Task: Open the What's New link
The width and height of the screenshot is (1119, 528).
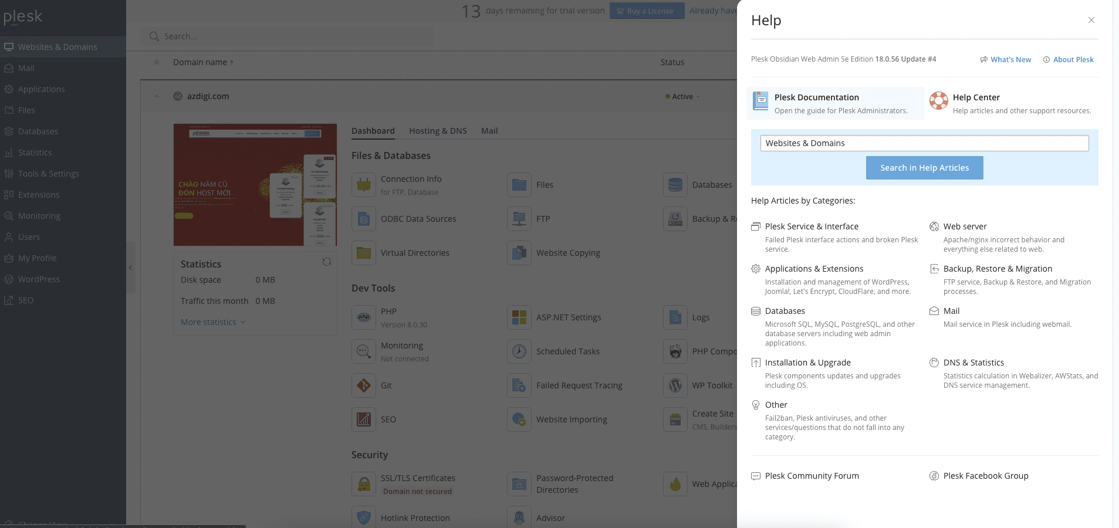Action: [1010, 60]
